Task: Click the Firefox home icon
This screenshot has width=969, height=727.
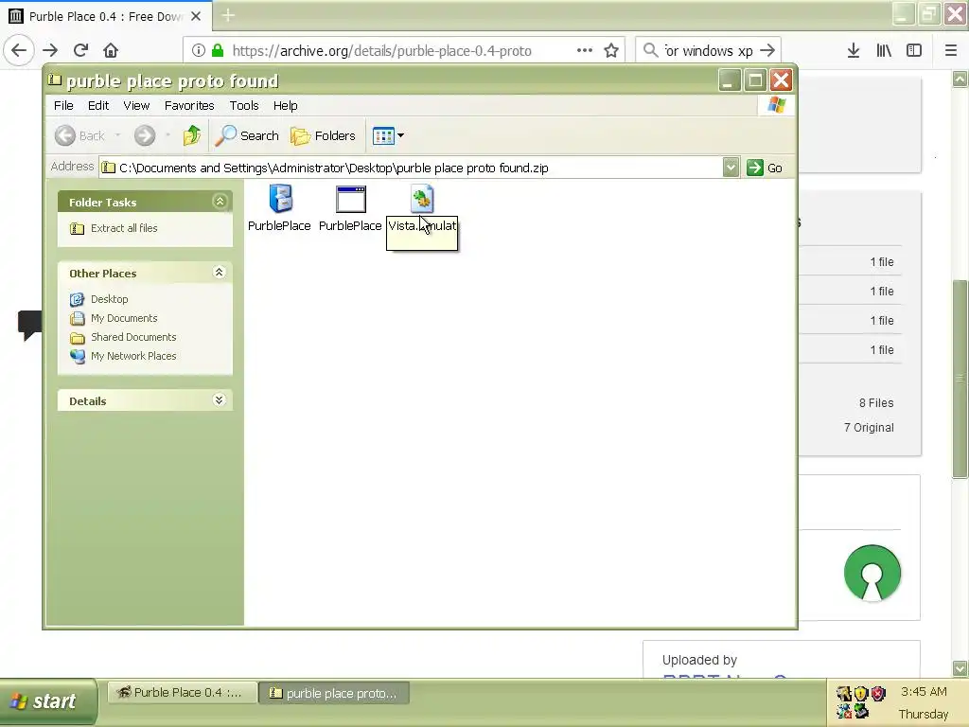Action: click(x=111, y=50)
